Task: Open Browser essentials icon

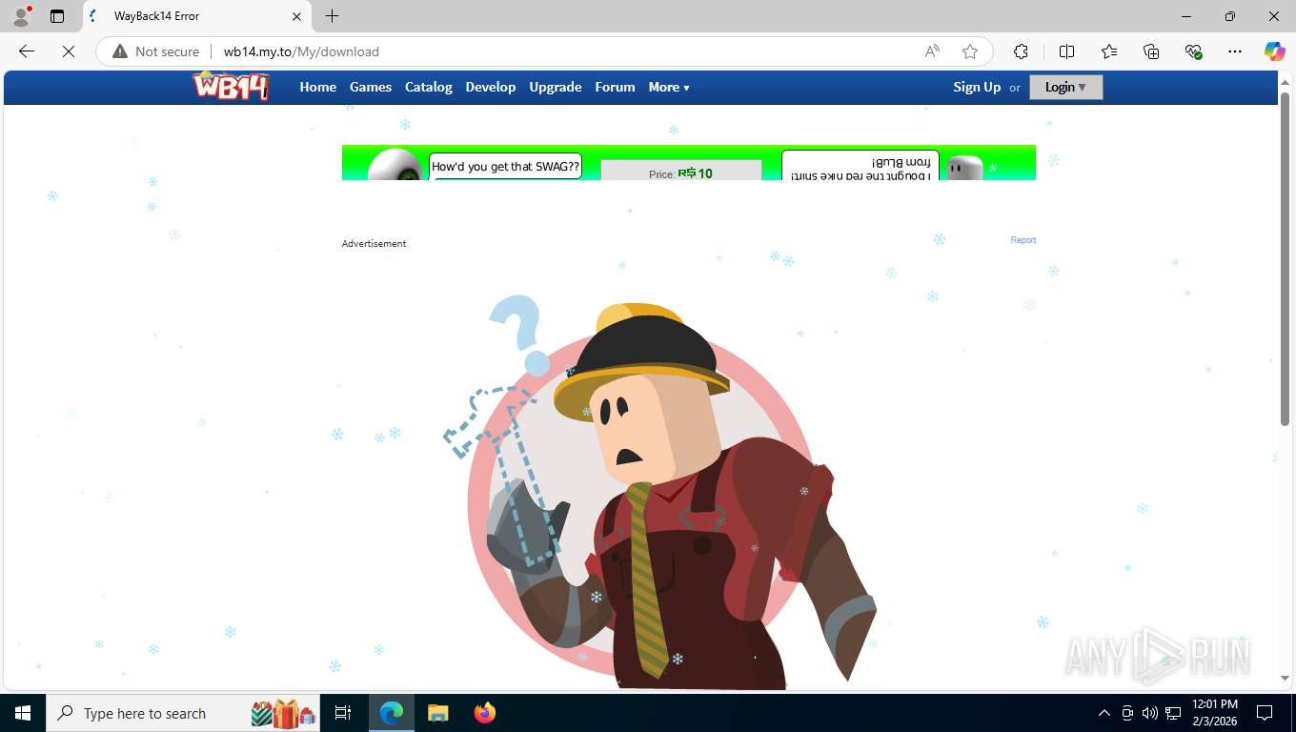Action: click(1193, 51)
